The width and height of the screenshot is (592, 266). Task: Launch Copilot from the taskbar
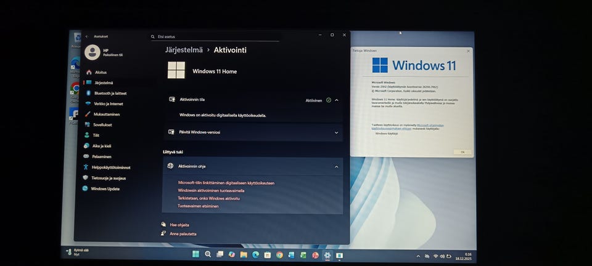point(231,255)
